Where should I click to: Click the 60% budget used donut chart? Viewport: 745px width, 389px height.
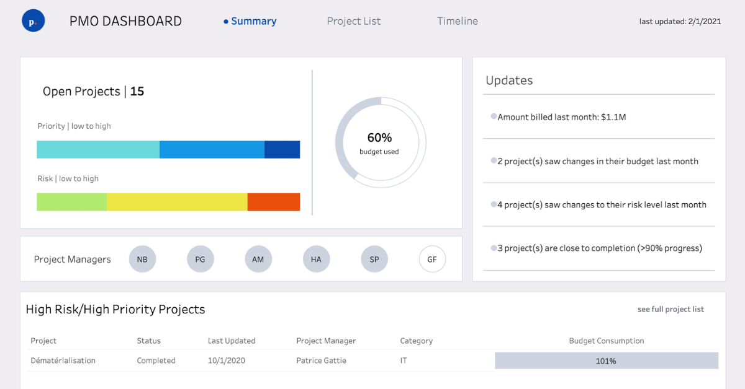380,142
